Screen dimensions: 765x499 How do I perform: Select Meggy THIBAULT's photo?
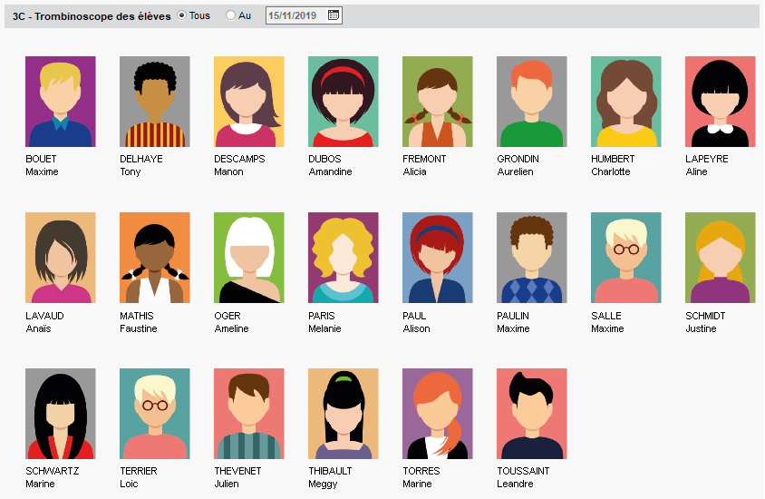(344, 414)
